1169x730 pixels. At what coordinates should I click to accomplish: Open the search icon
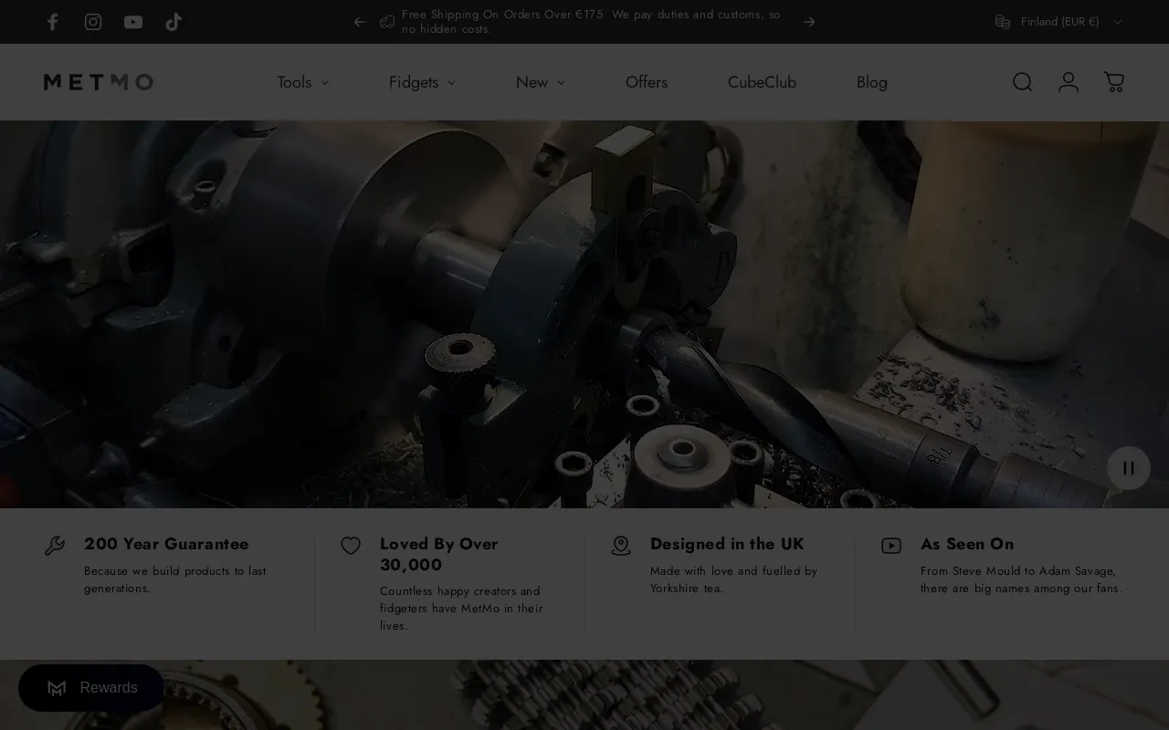coord(1022,82)
